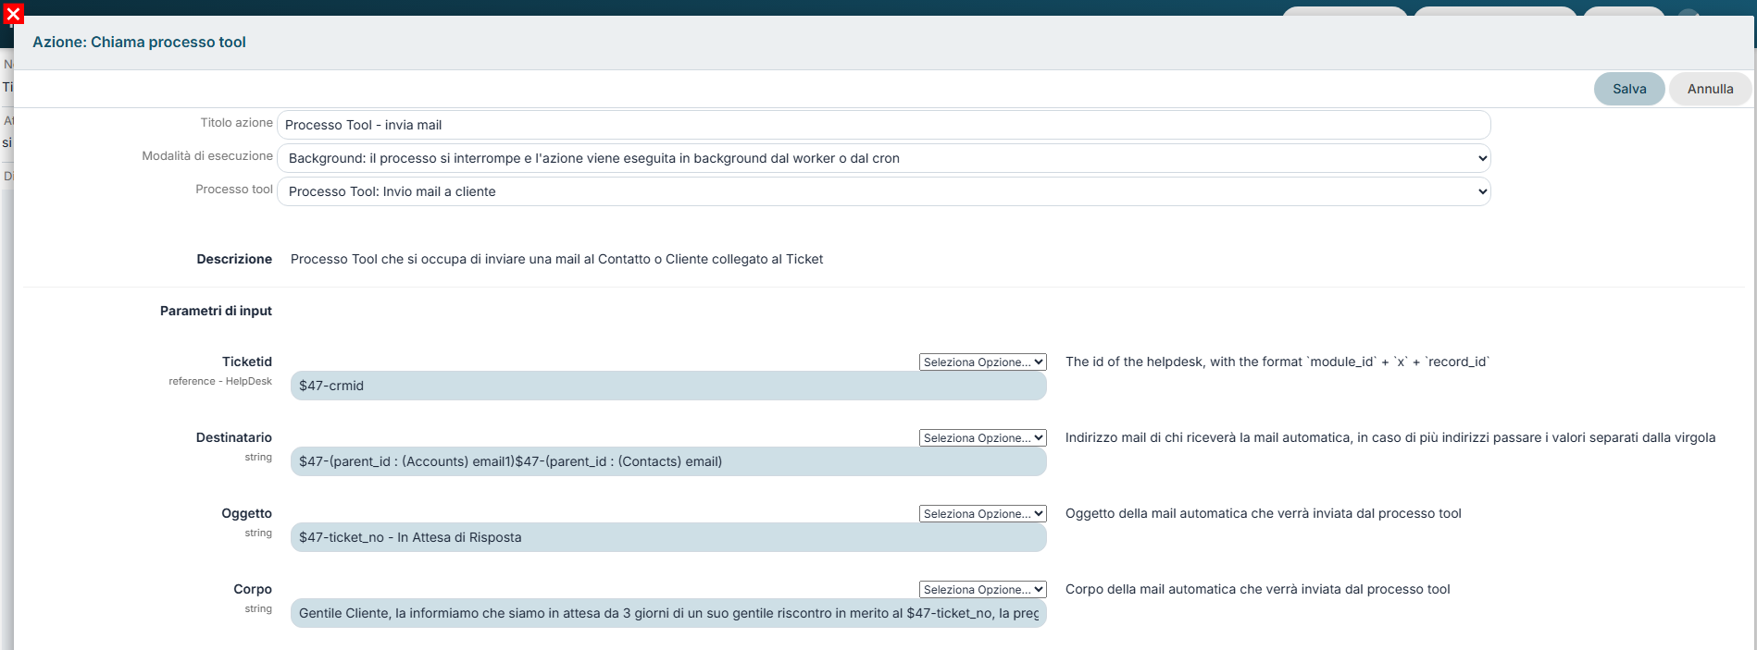Screen dimensions: 1757x650
Task: Open Seleziona Opzione dropdown for Destinatario
Action: 982,438
